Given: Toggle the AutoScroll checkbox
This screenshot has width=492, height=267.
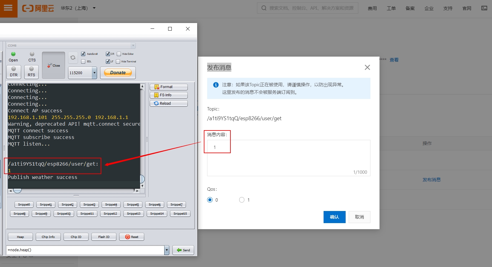Looking at the screenshot, I should [x=83, y=54].
